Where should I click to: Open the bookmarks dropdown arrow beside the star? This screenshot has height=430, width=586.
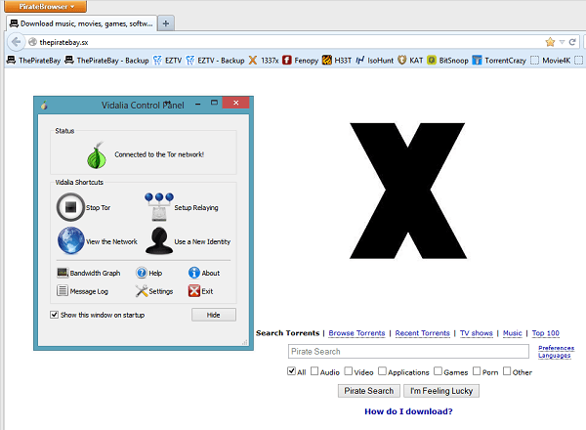point(562,42)
